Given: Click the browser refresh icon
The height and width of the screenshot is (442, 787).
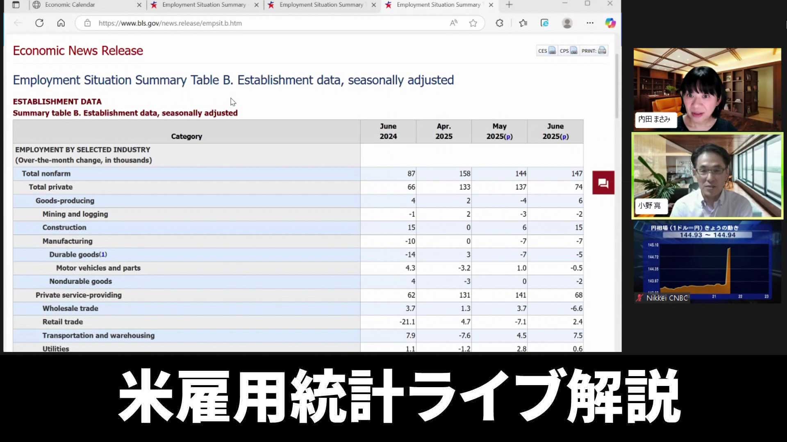Looking at the screenshot, I should pos(39,23).
